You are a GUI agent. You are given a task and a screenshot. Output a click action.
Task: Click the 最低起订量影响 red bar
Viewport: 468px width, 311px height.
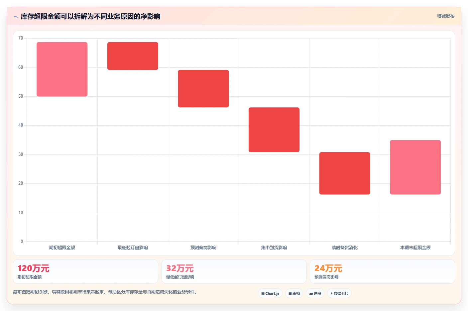[x=133, y=56]
